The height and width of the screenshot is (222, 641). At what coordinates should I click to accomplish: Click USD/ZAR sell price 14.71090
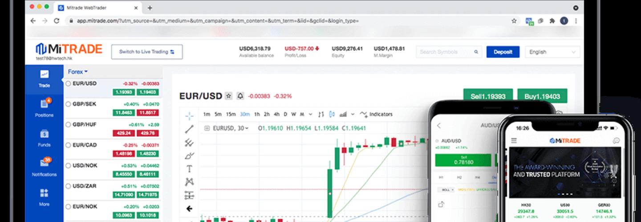[x=124, y=195]
